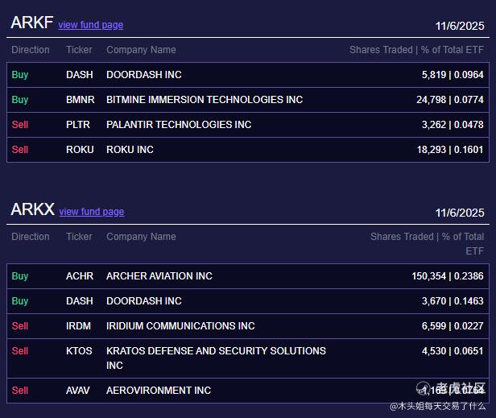496x418 pixels.
Task: Select the ACHR ticker
Action: [80, 276]
